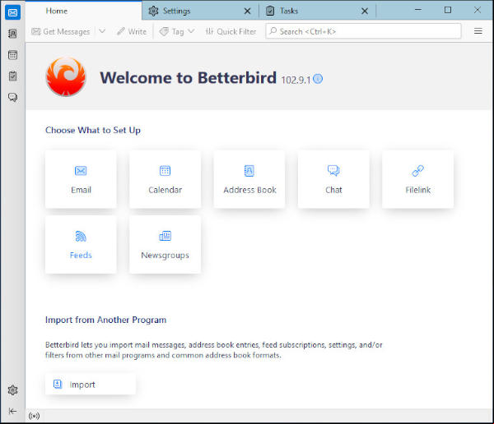
Task: Minimize the Betterbird window
Action: coord(418,10)
